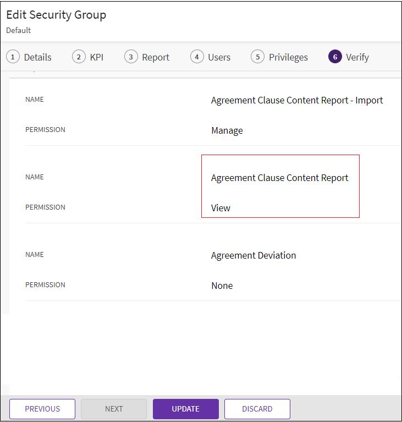The image size is (402, 422).
Task: Click the greyed-out NEXT button
Action: click(114, 409)
